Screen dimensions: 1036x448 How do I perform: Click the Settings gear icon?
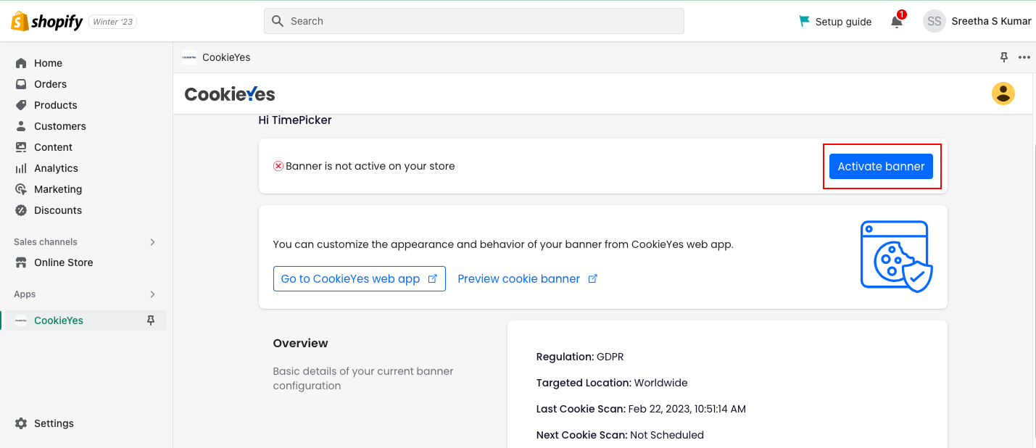(21, 423)
